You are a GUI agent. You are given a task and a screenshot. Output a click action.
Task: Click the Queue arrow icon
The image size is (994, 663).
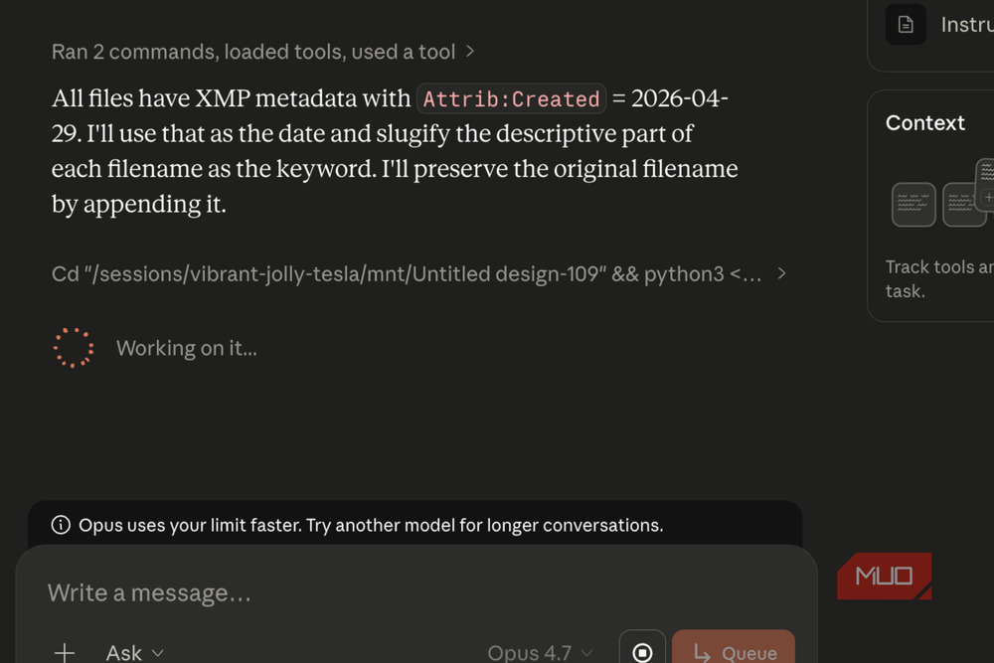702,654
